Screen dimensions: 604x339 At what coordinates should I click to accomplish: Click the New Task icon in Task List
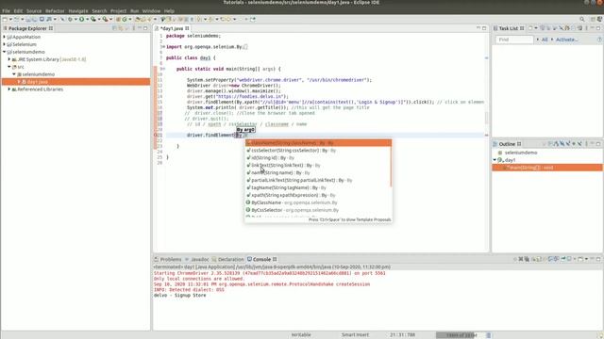530,28
